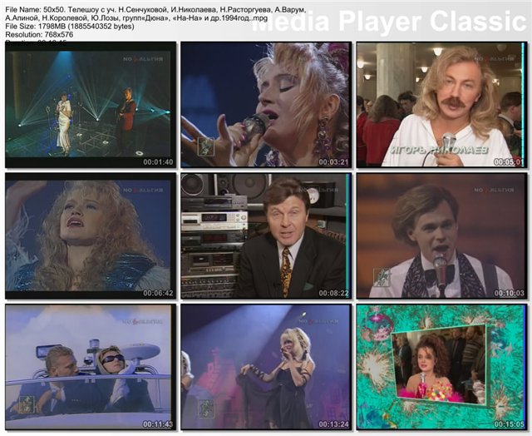Click the Игорь Николаев interview thumbnail
Image resolution: width=532 pixels, height=436 pixels.
tap(441, 106)
